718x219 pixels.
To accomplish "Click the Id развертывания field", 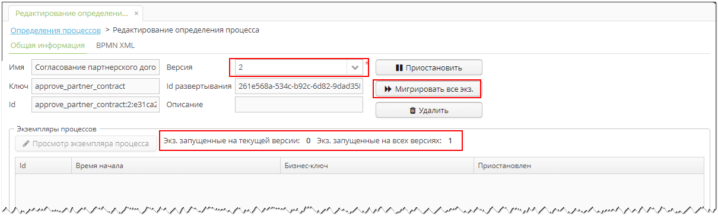I will point(299,86).
